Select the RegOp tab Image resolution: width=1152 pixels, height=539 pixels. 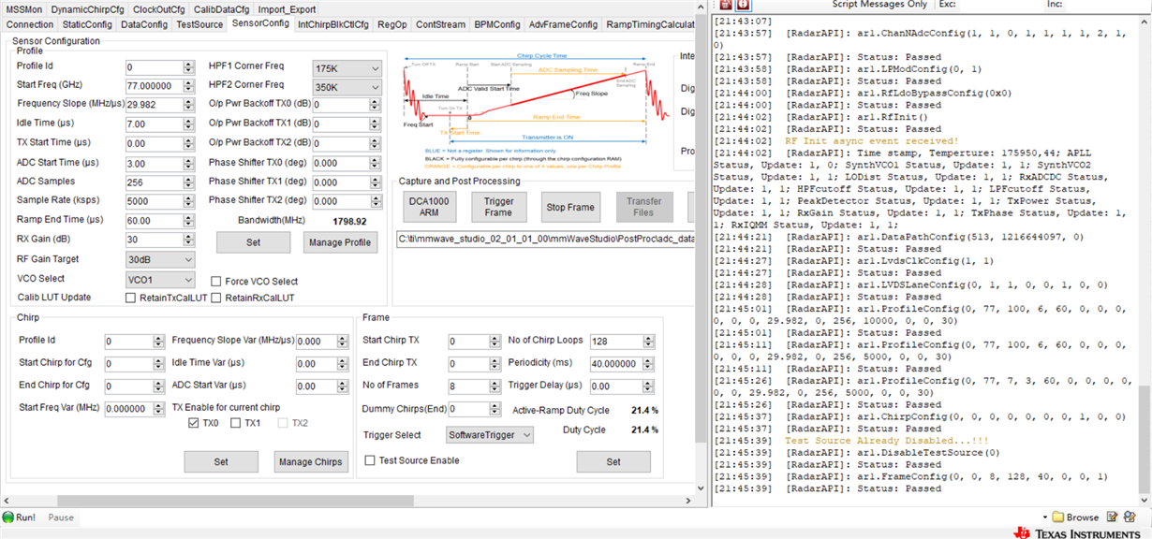tap(392, 24)
